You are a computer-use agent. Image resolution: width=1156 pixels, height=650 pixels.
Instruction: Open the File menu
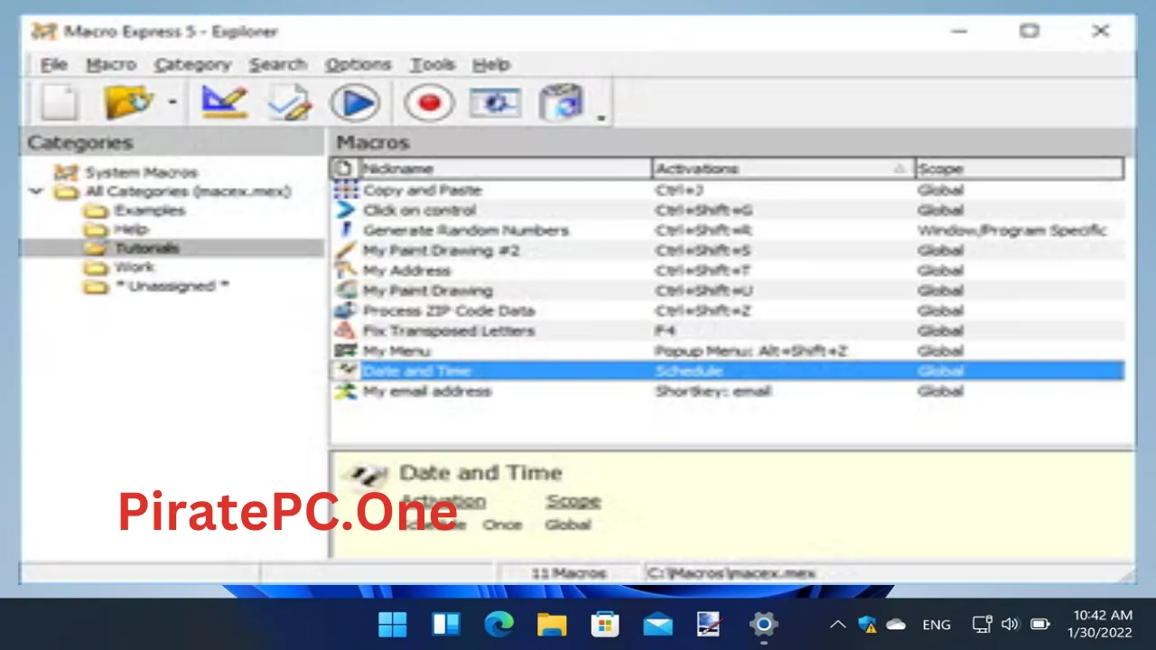[54, 64]
